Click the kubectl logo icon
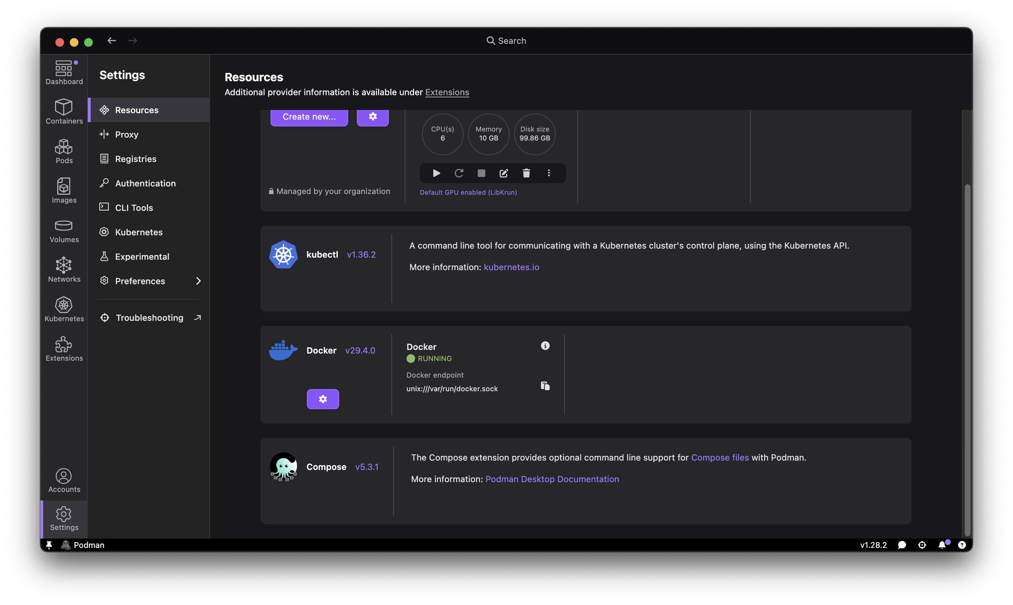The height and width of the screenshot is (605, 1013). pyautogui.click(x=283, y=254)
